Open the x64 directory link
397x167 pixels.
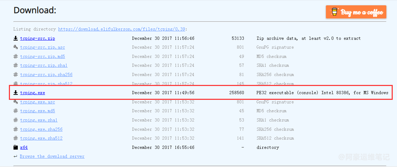coord(24,147)
